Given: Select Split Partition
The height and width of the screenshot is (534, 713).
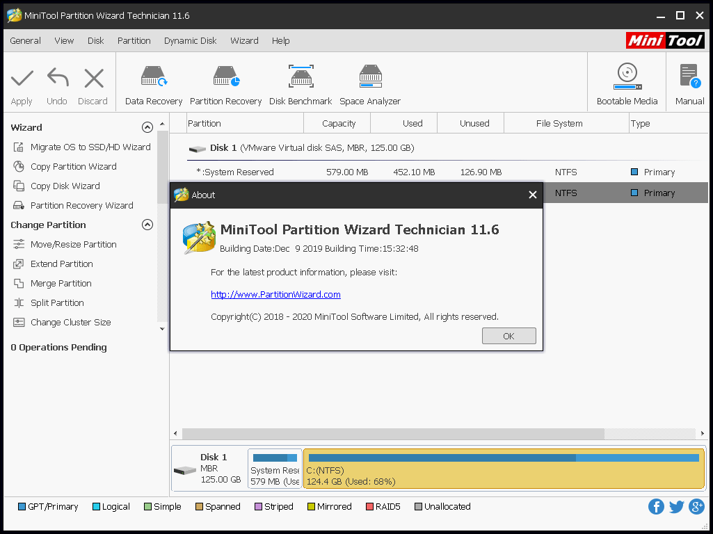Looking at the screenshot, I should (x=48, y=303).
